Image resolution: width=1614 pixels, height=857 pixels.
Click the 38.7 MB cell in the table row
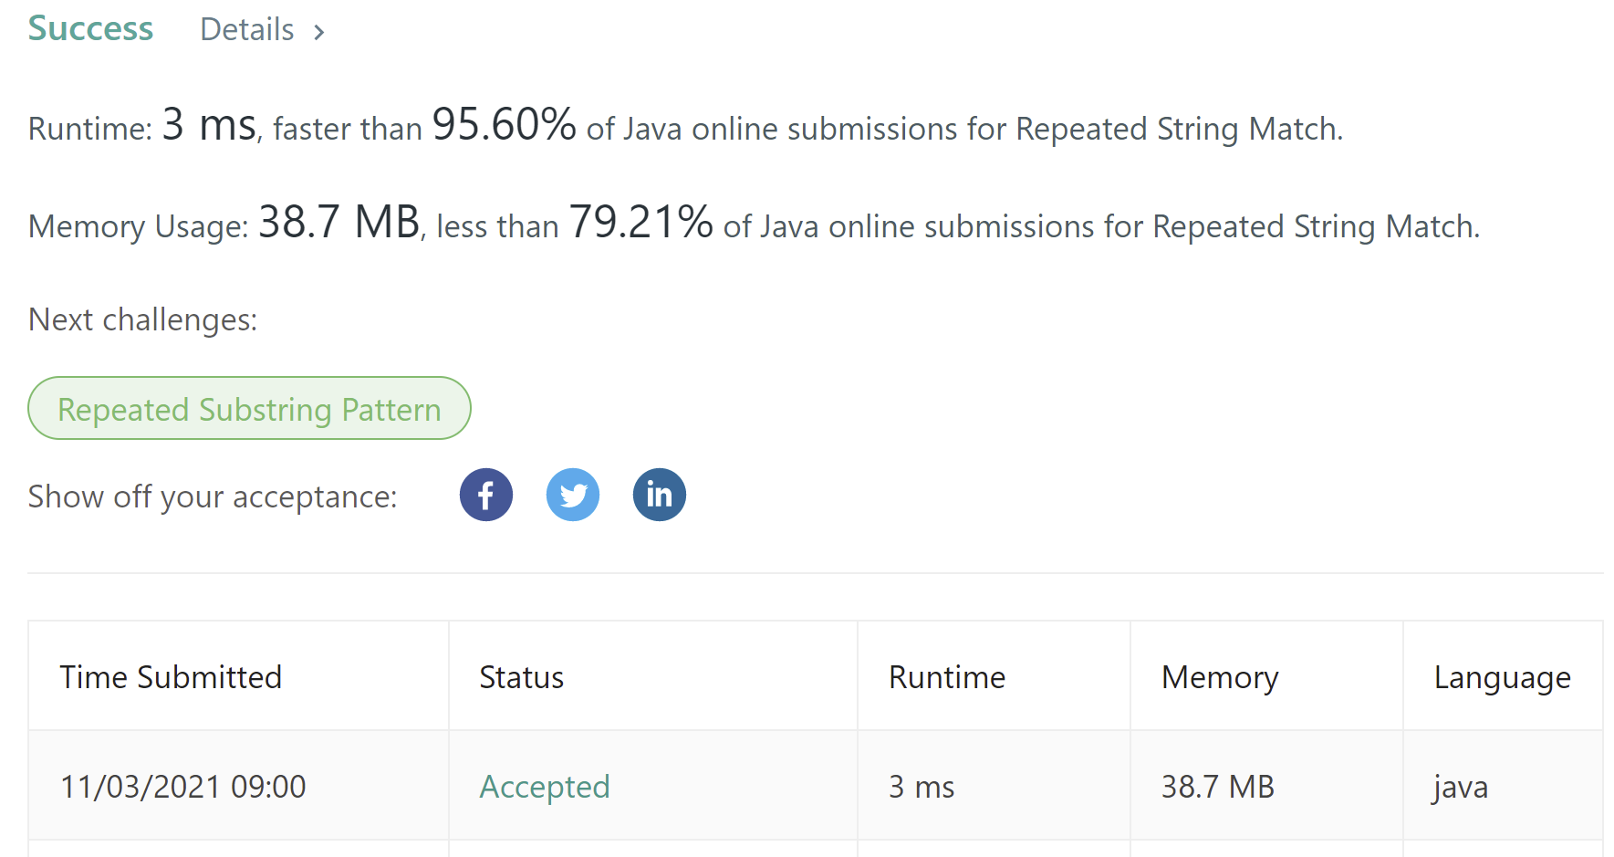click(x=1217, y=787)
